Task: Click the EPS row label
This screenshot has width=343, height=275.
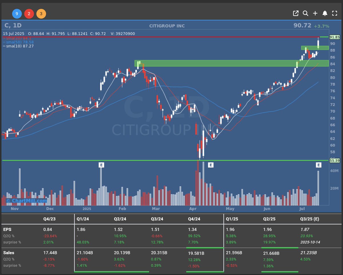Action: (7, 230)
